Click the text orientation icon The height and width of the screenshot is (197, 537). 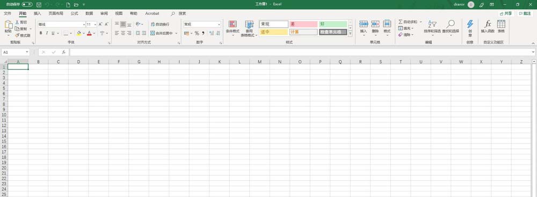[137, 24]
